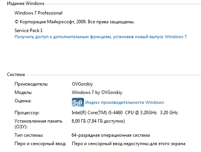This screenshot has width=201, height=152.
Task: Click the Система section header
Action: coord(16,74)
